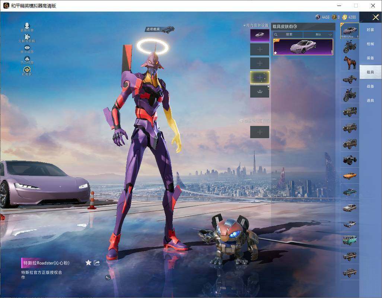The width and height of the screenshot is (382, 298).
Task: Open the help icon beside entrance vehicle setting
Action: pyautogui.click(x=241, y=121)
